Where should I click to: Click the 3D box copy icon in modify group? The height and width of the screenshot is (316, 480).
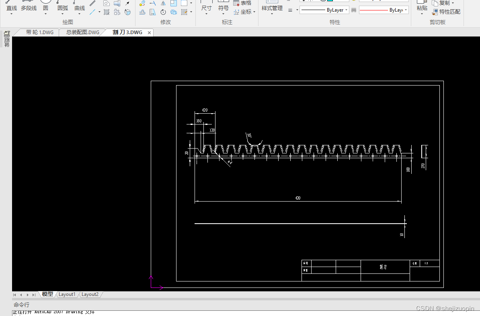(174, 12)
